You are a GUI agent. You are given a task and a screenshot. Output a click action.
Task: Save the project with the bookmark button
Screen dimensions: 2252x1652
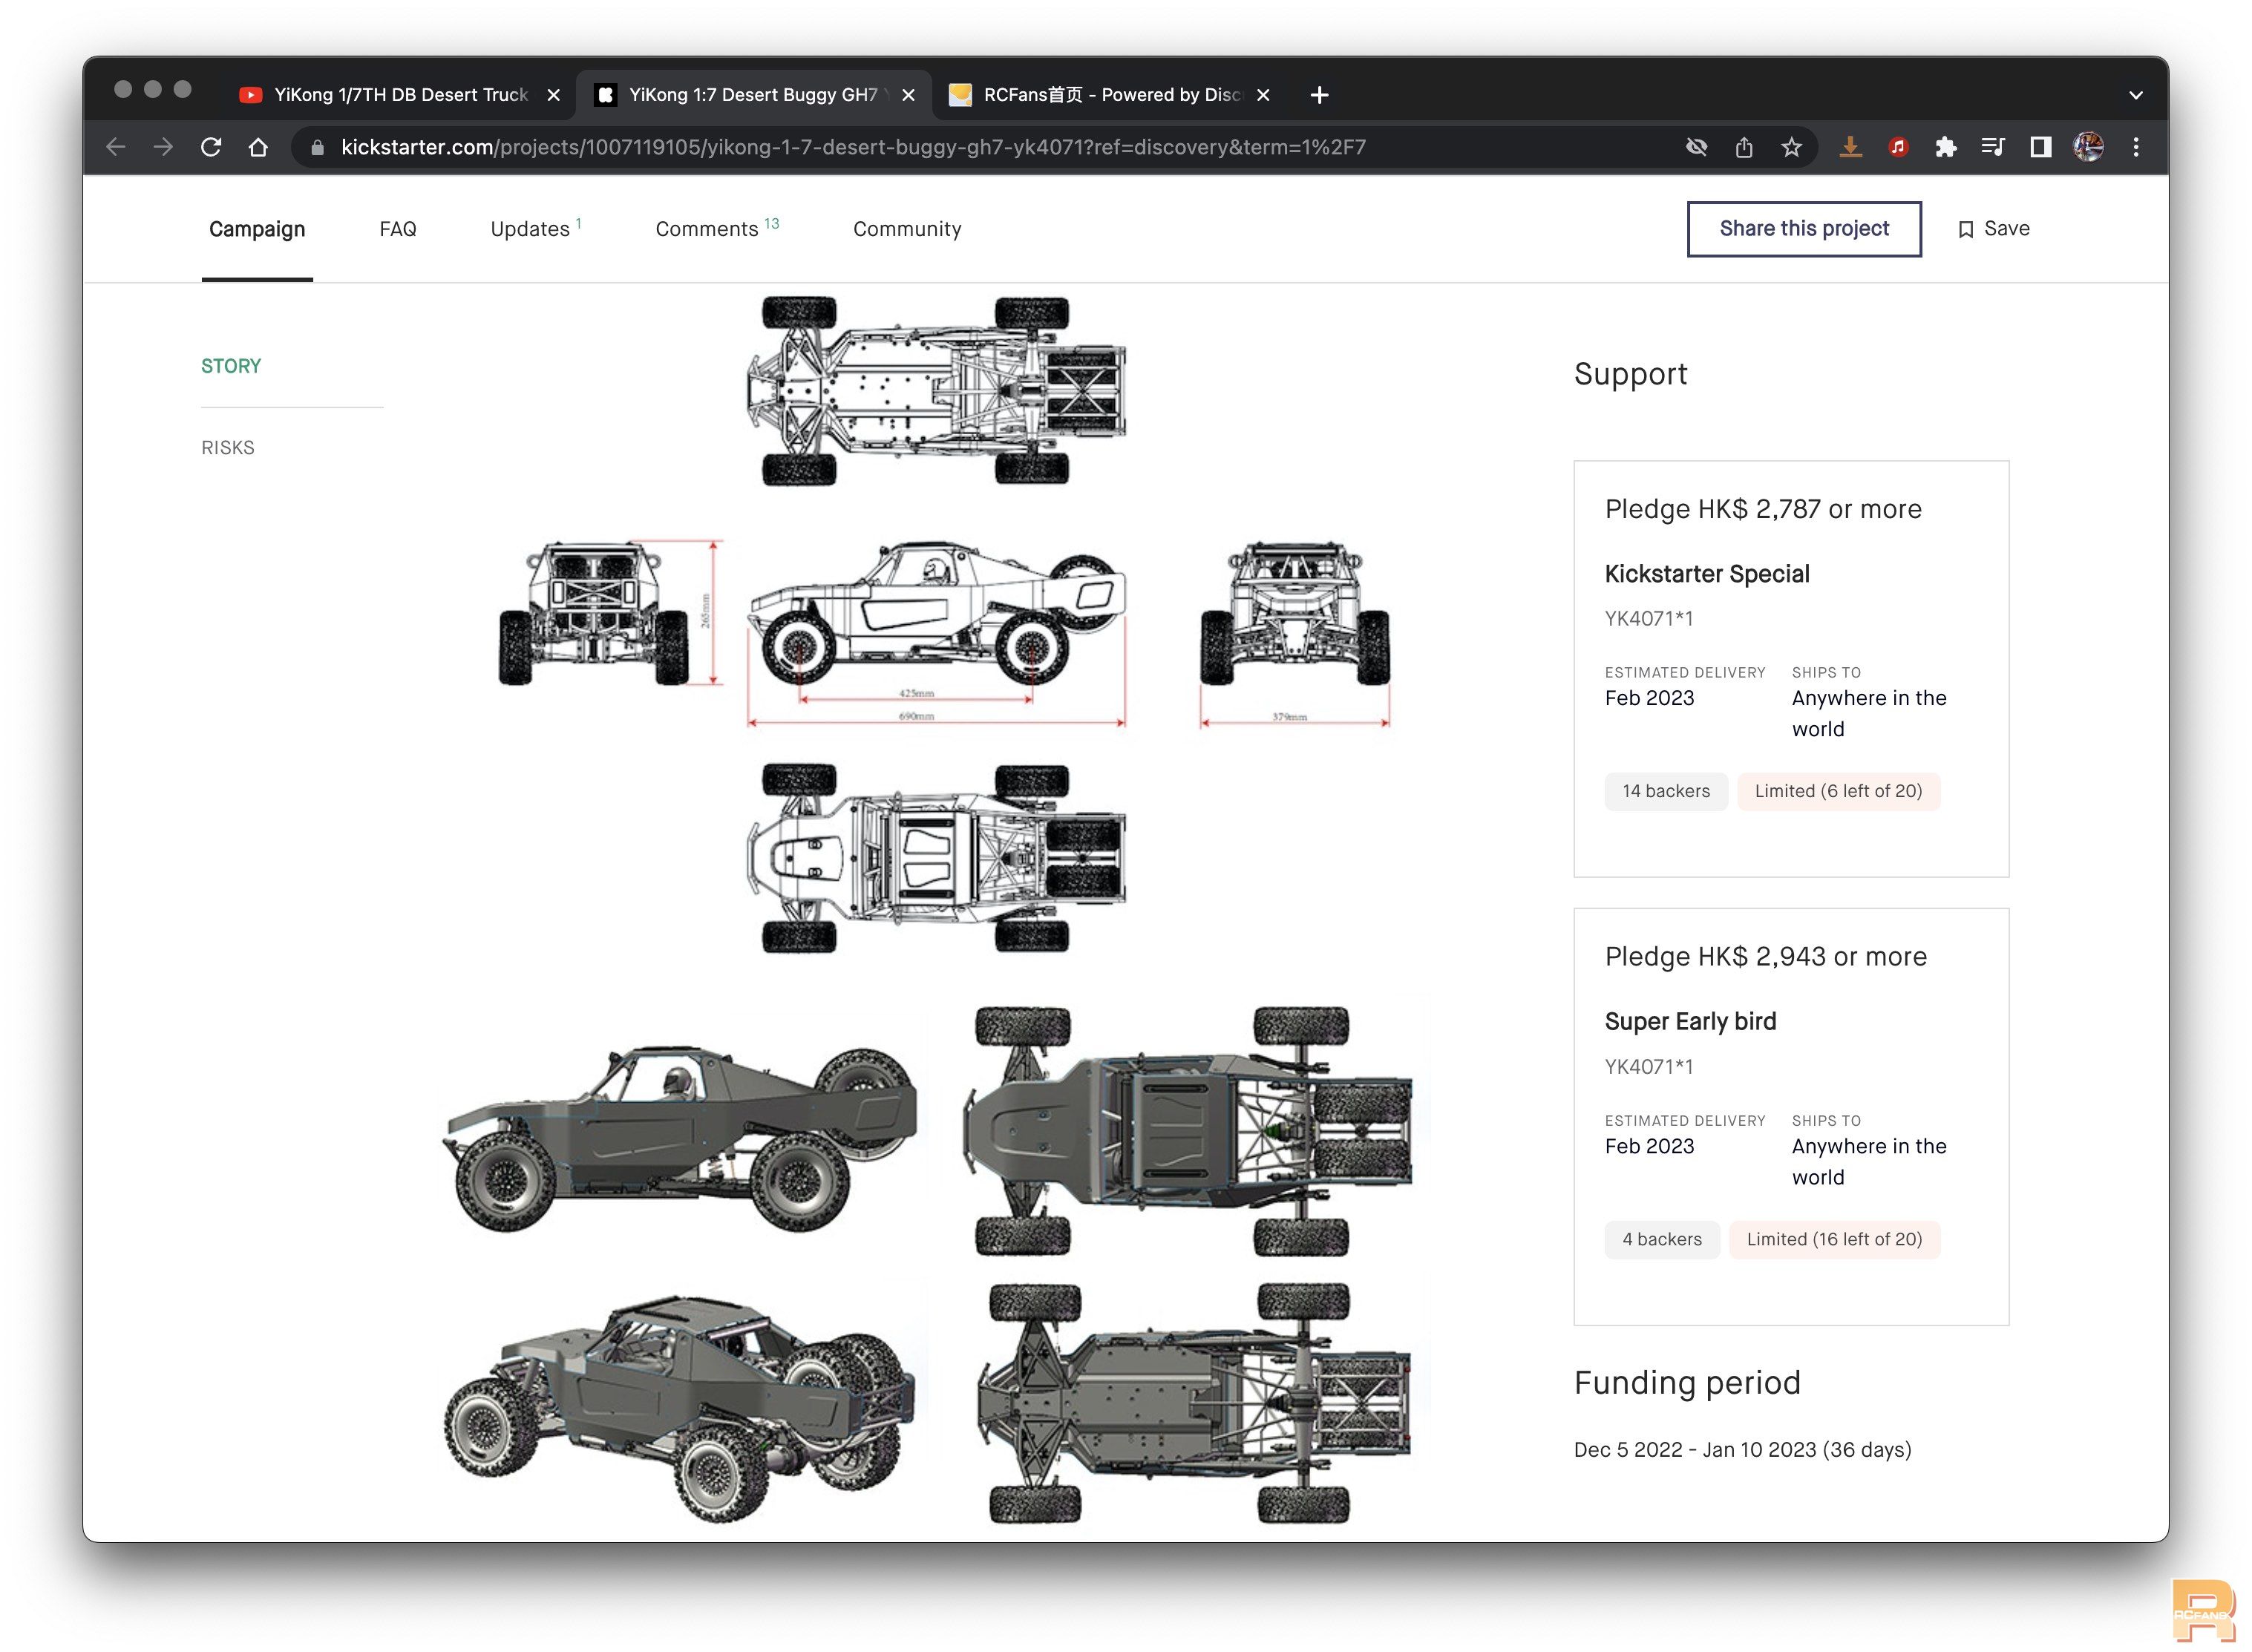[1993, 229]
